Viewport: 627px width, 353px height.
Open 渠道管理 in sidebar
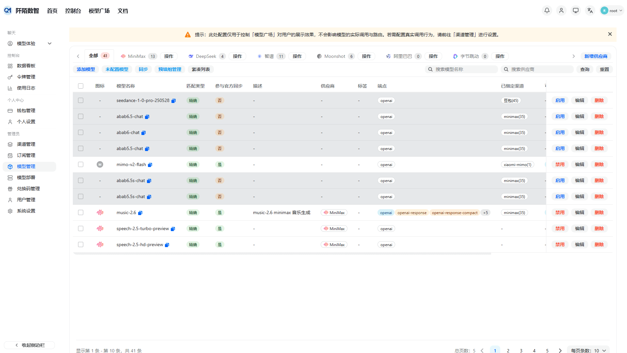(x=29, y=144)
